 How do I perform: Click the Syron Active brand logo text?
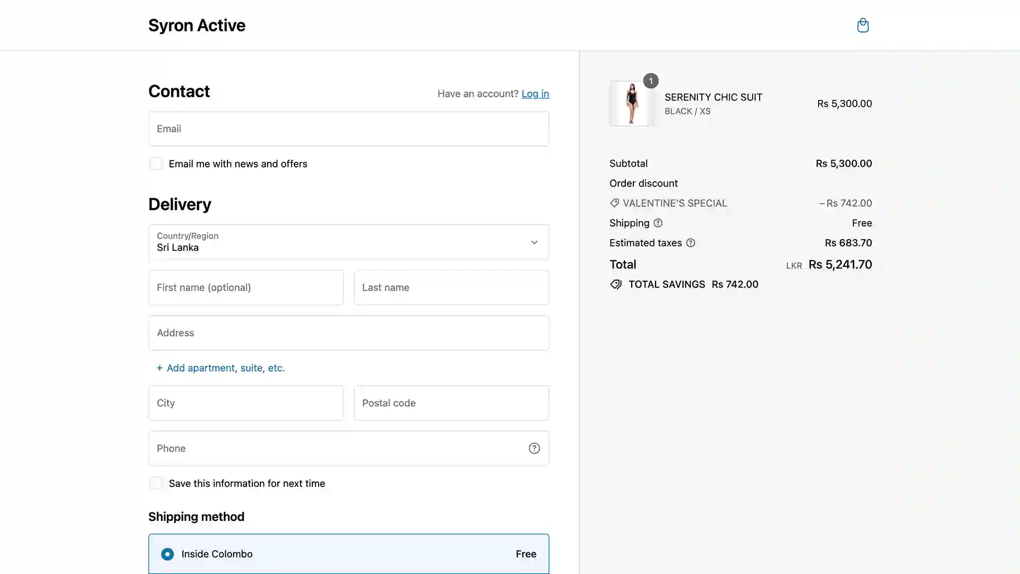tap(197, 24)
